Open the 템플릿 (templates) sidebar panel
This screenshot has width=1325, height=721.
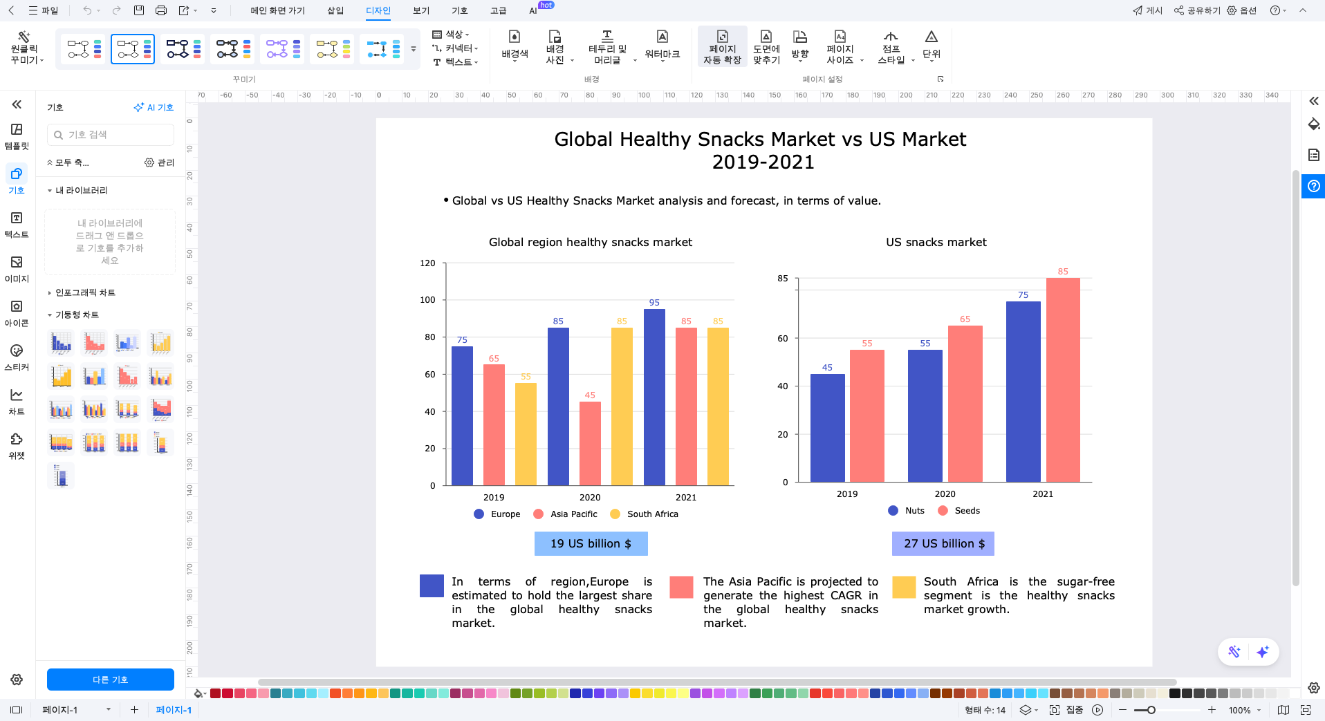[17, 135]
